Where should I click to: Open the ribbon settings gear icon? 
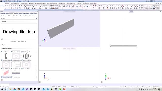pyautogui.click(x=158, y=3)
